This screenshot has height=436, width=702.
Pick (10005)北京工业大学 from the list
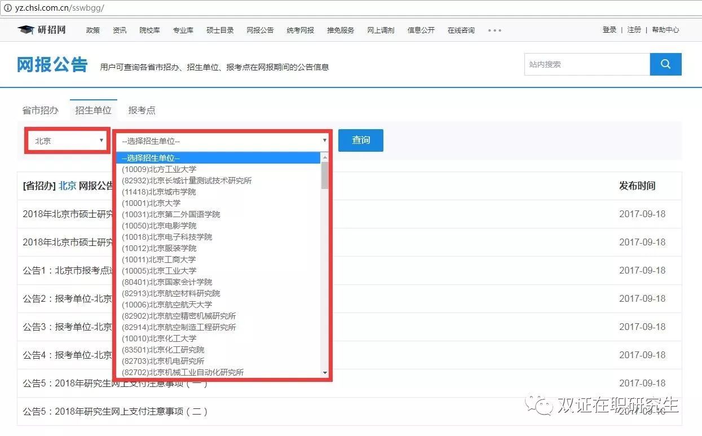[159, 271]
